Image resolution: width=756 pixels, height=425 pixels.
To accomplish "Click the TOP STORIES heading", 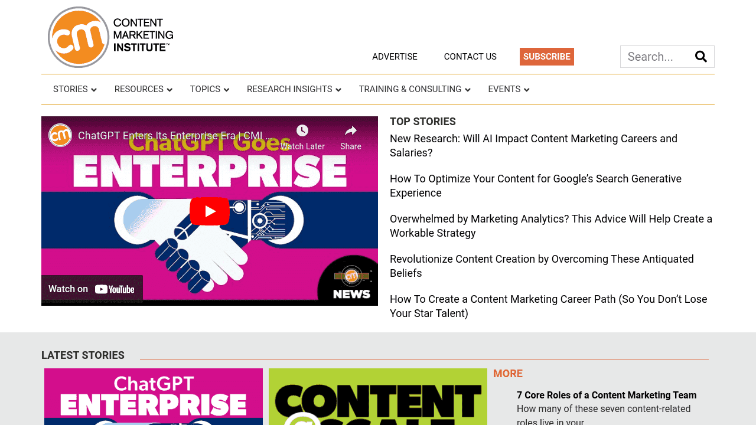I will [x=423, y=122].
